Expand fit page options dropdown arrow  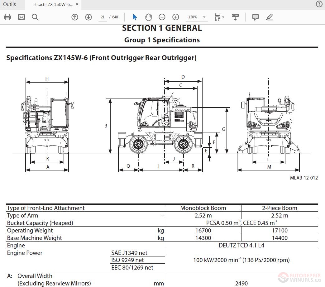pos(223,17)
